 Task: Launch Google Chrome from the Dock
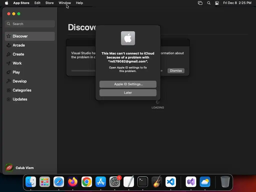(x=87, y=182)
